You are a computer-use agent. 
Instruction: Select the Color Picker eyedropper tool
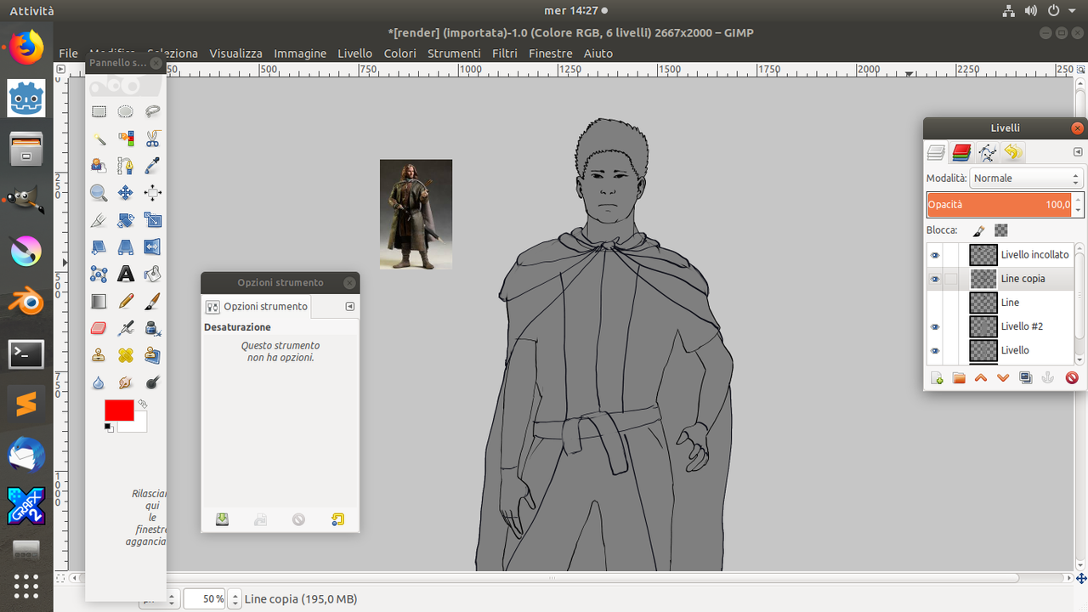153,166
